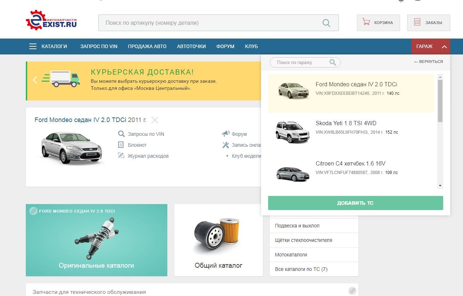The width and height of the screenshot is (463, 296).
Task: Click the wrench and screwdriver service icon
Action: pyautogui.click(x=226, y=145)
